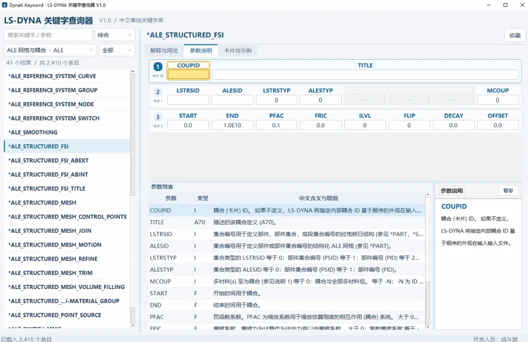Click the card 1 number badge
This screenshot has height=342, width=528.
point(157,67)
